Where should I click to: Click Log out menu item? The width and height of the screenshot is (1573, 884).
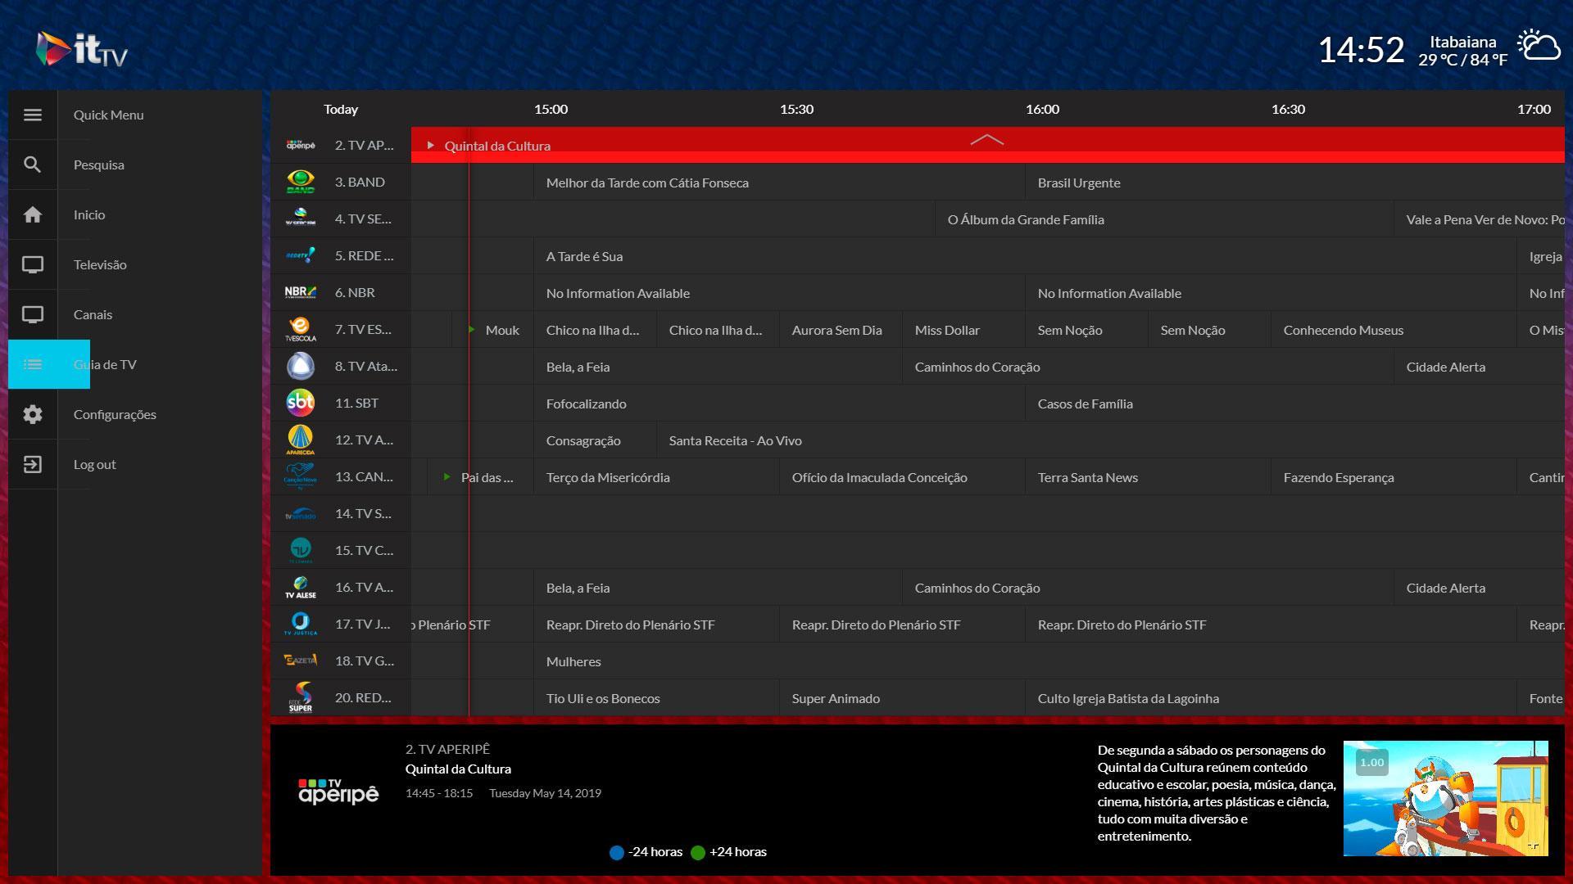tap(95, 464)
